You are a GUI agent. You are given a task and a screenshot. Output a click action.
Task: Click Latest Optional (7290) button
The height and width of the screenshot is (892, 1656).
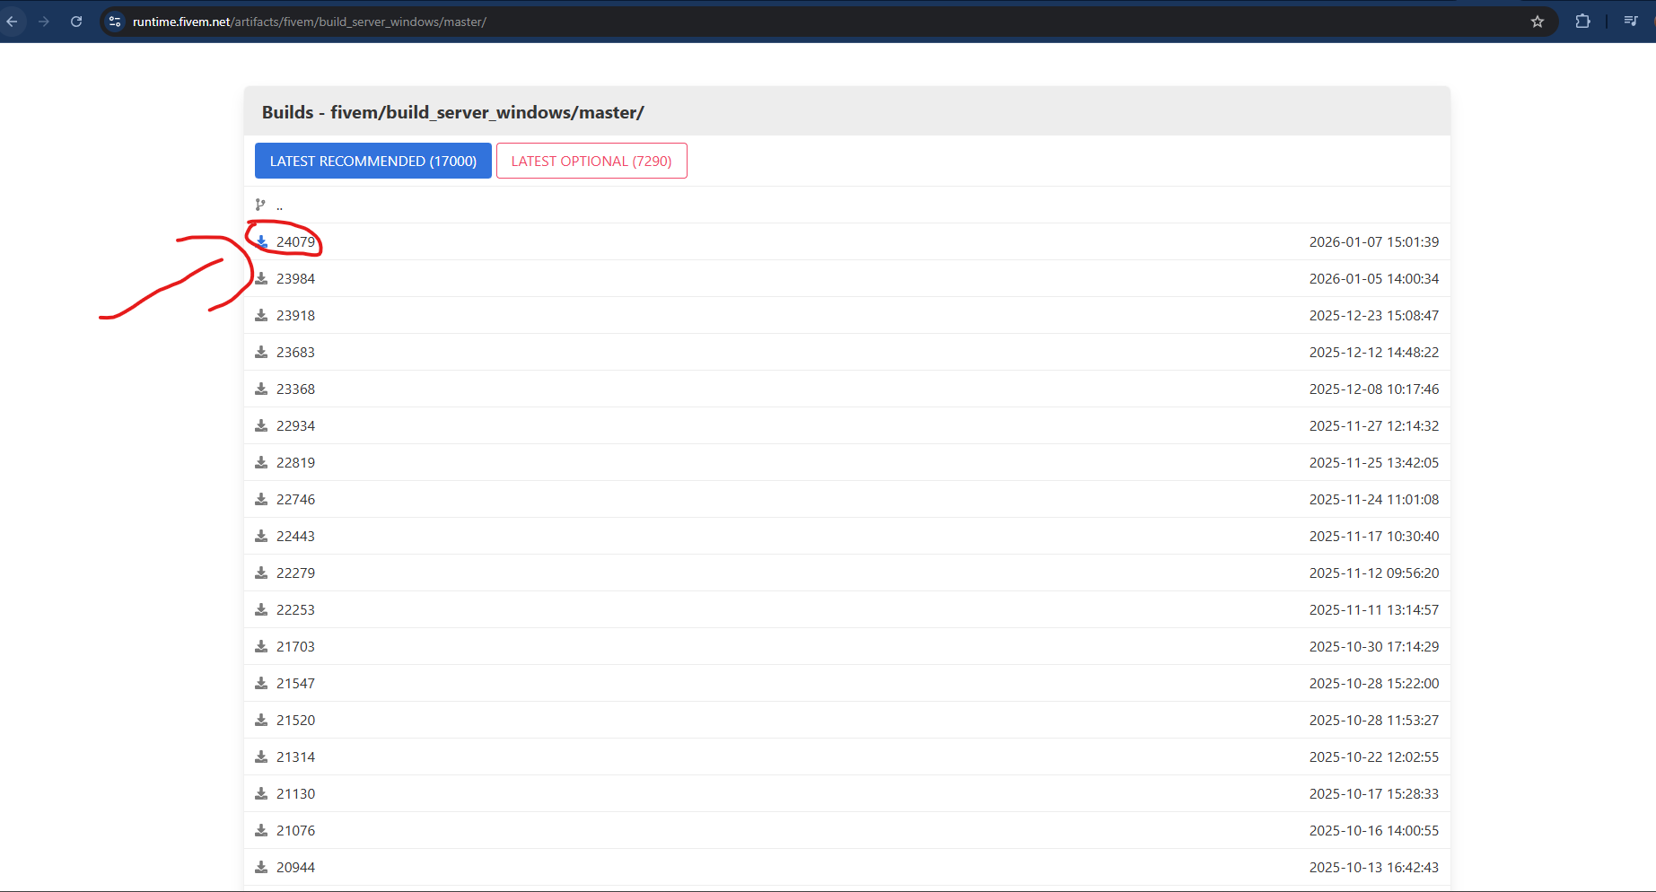point(591,161)
